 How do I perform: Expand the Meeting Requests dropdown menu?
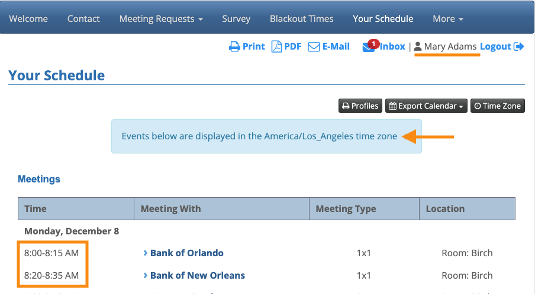coord(161,19)
